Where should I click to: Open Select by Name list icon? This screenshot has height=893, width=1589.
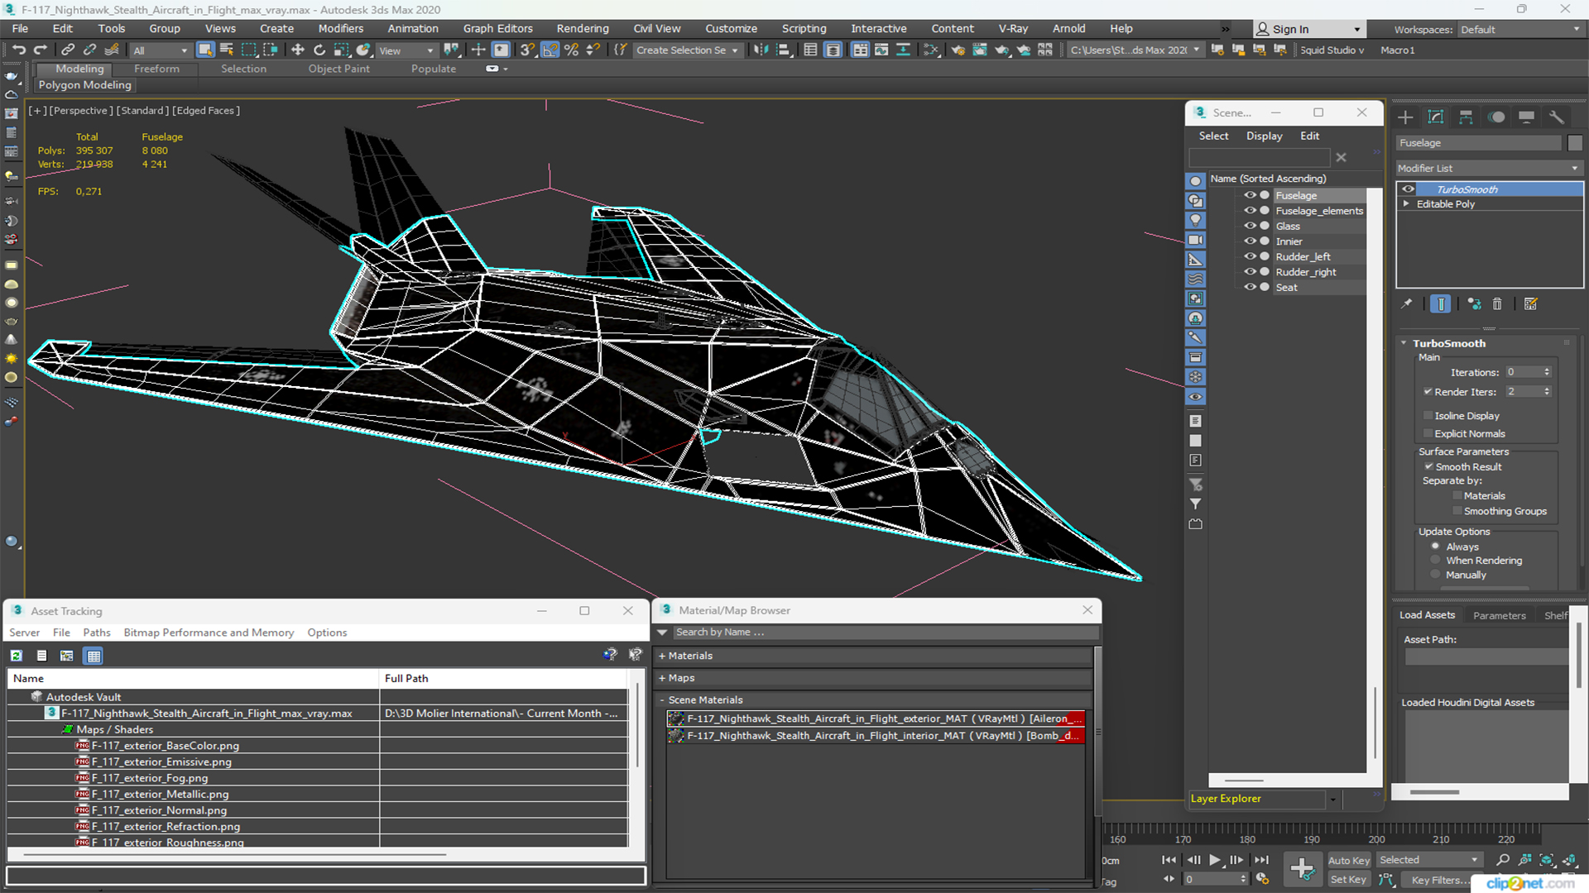tap(227, 50)
